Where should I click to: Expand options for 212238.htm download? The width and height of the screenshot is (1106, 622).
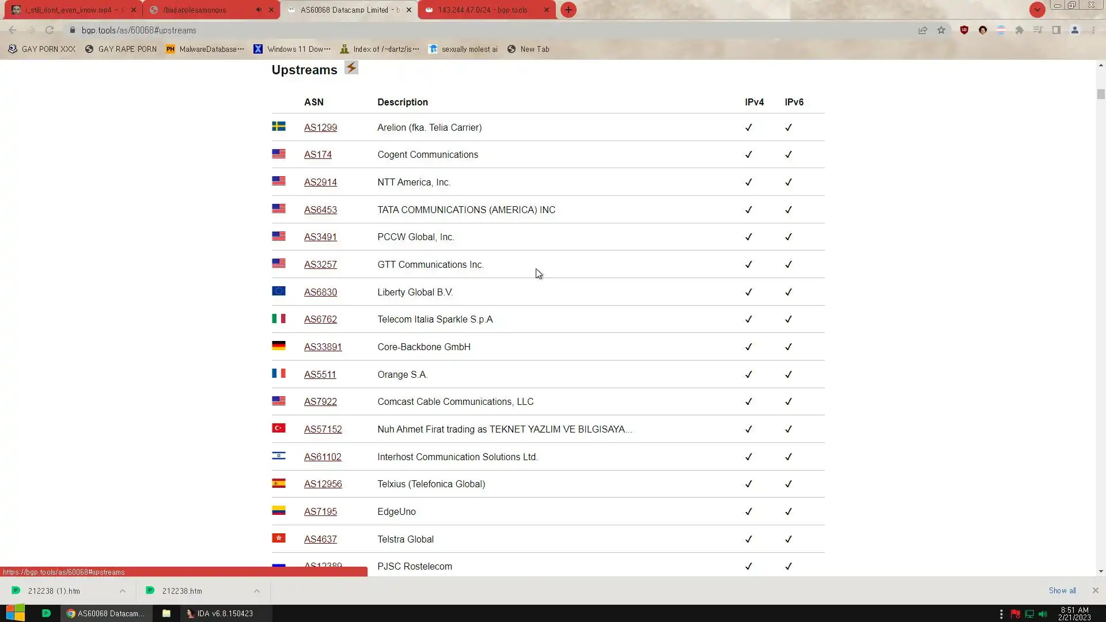(x=257, y=591)
